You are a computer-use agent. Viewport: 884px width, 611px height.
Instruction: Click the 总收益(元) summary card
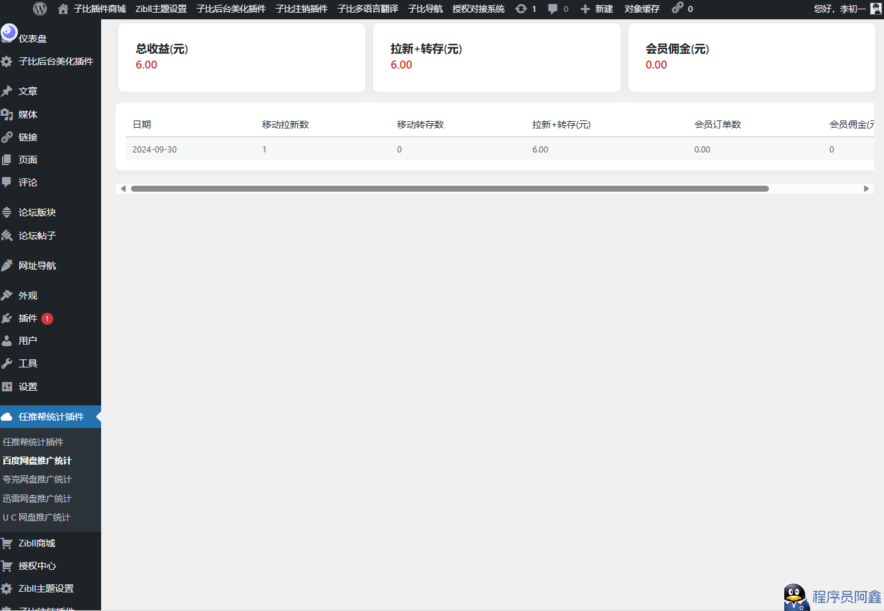tap(241, 57)
